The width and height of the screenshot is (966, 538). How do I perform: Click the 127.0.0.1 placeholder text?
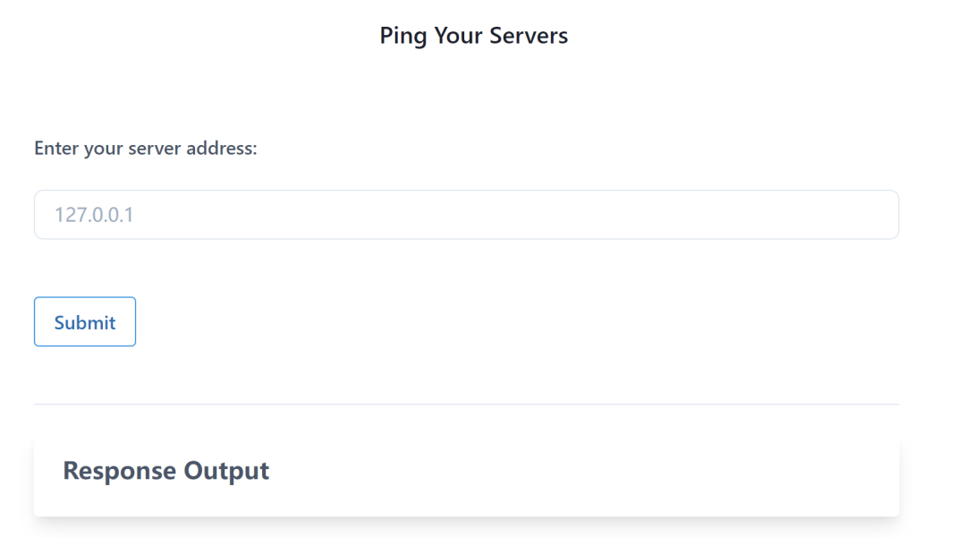point(94,215)
